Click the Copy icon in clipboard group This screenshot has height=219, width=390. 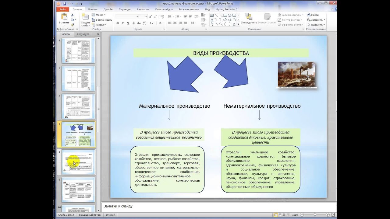[x=73, y=20]
